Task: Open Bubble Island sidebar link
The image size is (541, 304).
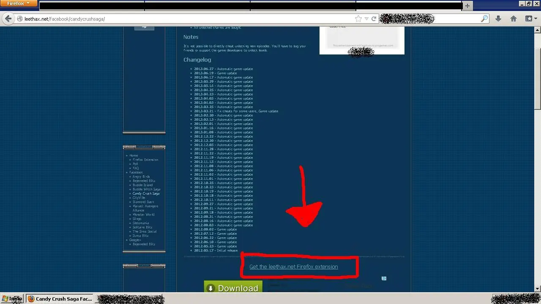Action: tap(143, 185)
